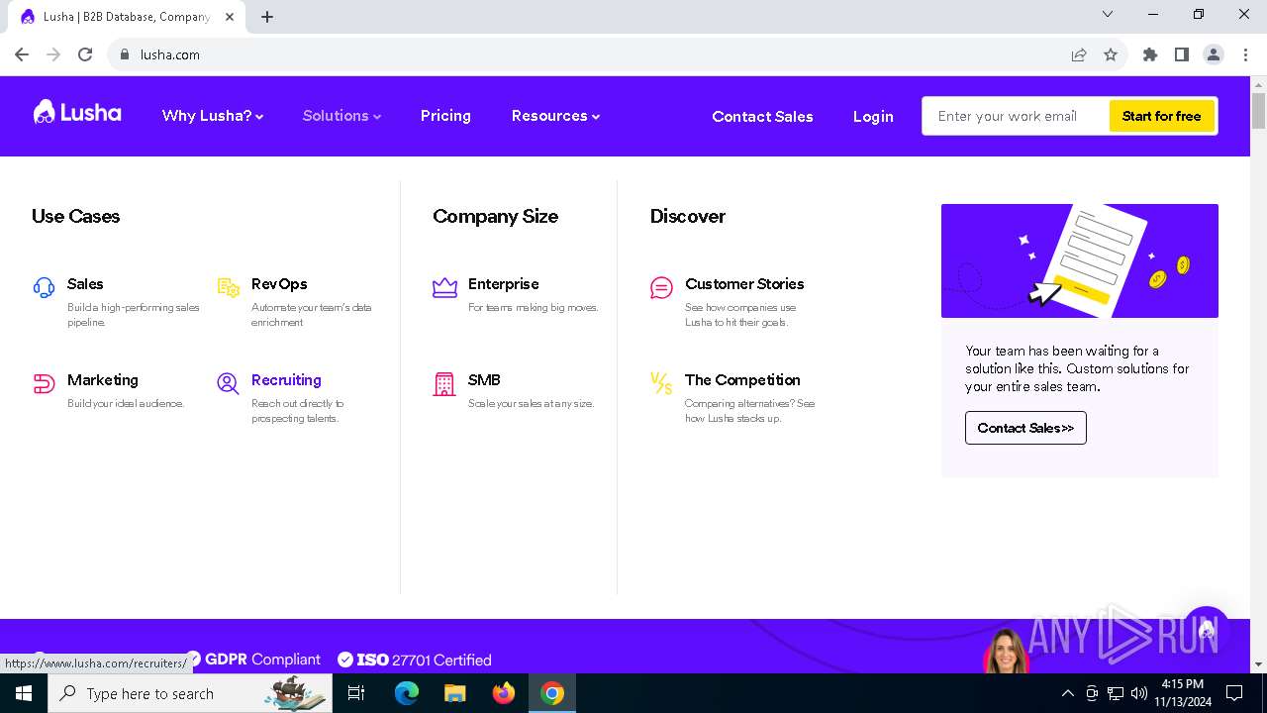This screenshot has height=713, width=1267.
Task: Toggle the Chrome side panel icon
Action: pos(1182,54)
